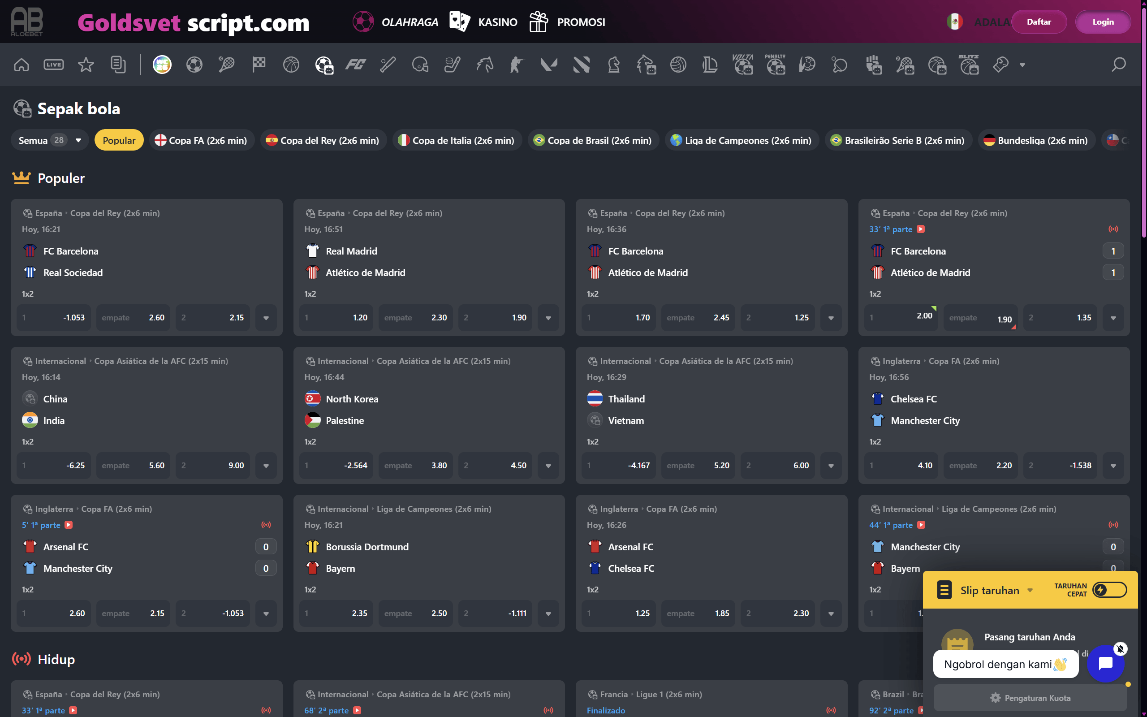Open the PROMOSI menu

click(x=567, y=22)
